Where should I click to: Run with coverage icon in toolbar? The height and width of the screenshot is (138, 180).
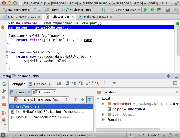159,10
